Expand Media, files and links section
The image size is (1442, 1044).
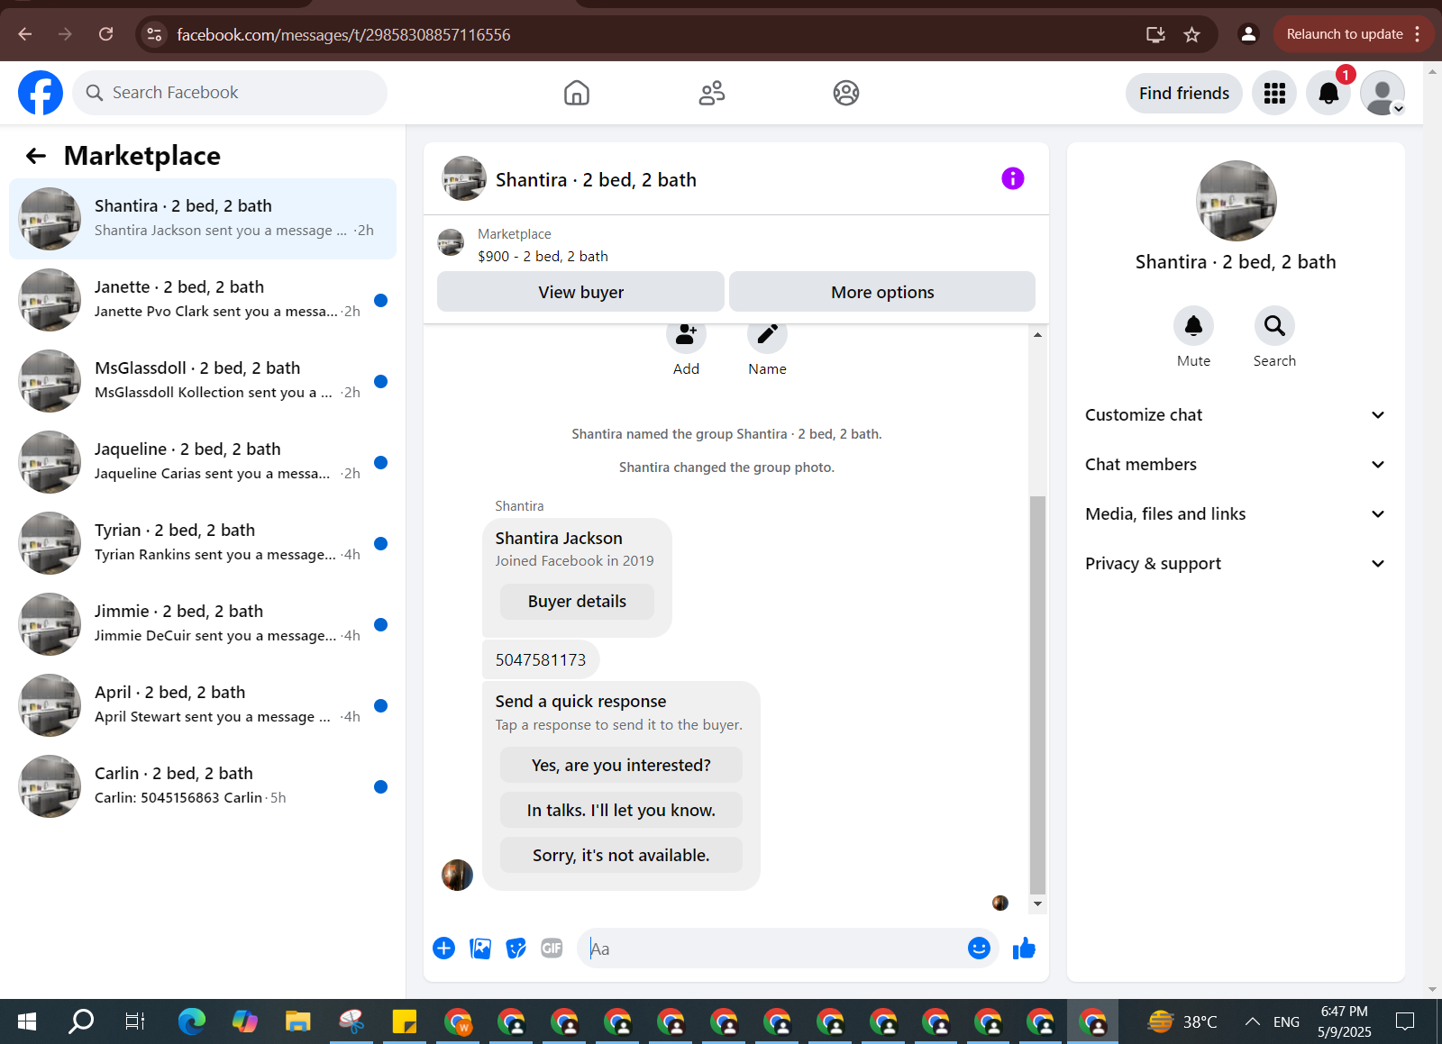[1235, 514]
